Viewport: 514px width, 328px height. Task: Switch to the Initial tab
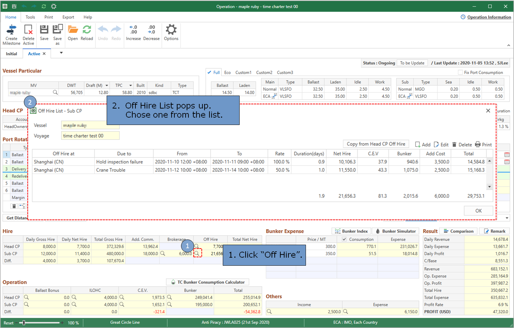click(x=11, y=54)
